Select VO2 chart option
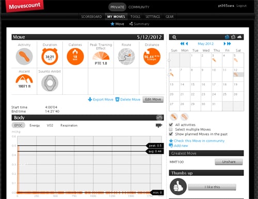258x199 pixels. point(50,125)
